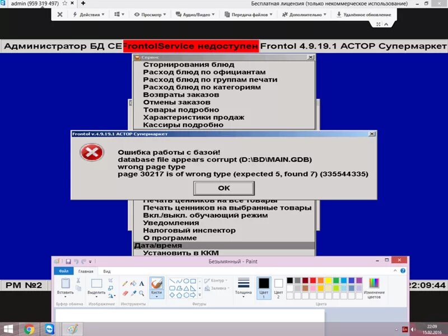The height and width of the screenshot is (336, 448).
Task: Select the Eraser tool in Paint
Action: [125, 293]
